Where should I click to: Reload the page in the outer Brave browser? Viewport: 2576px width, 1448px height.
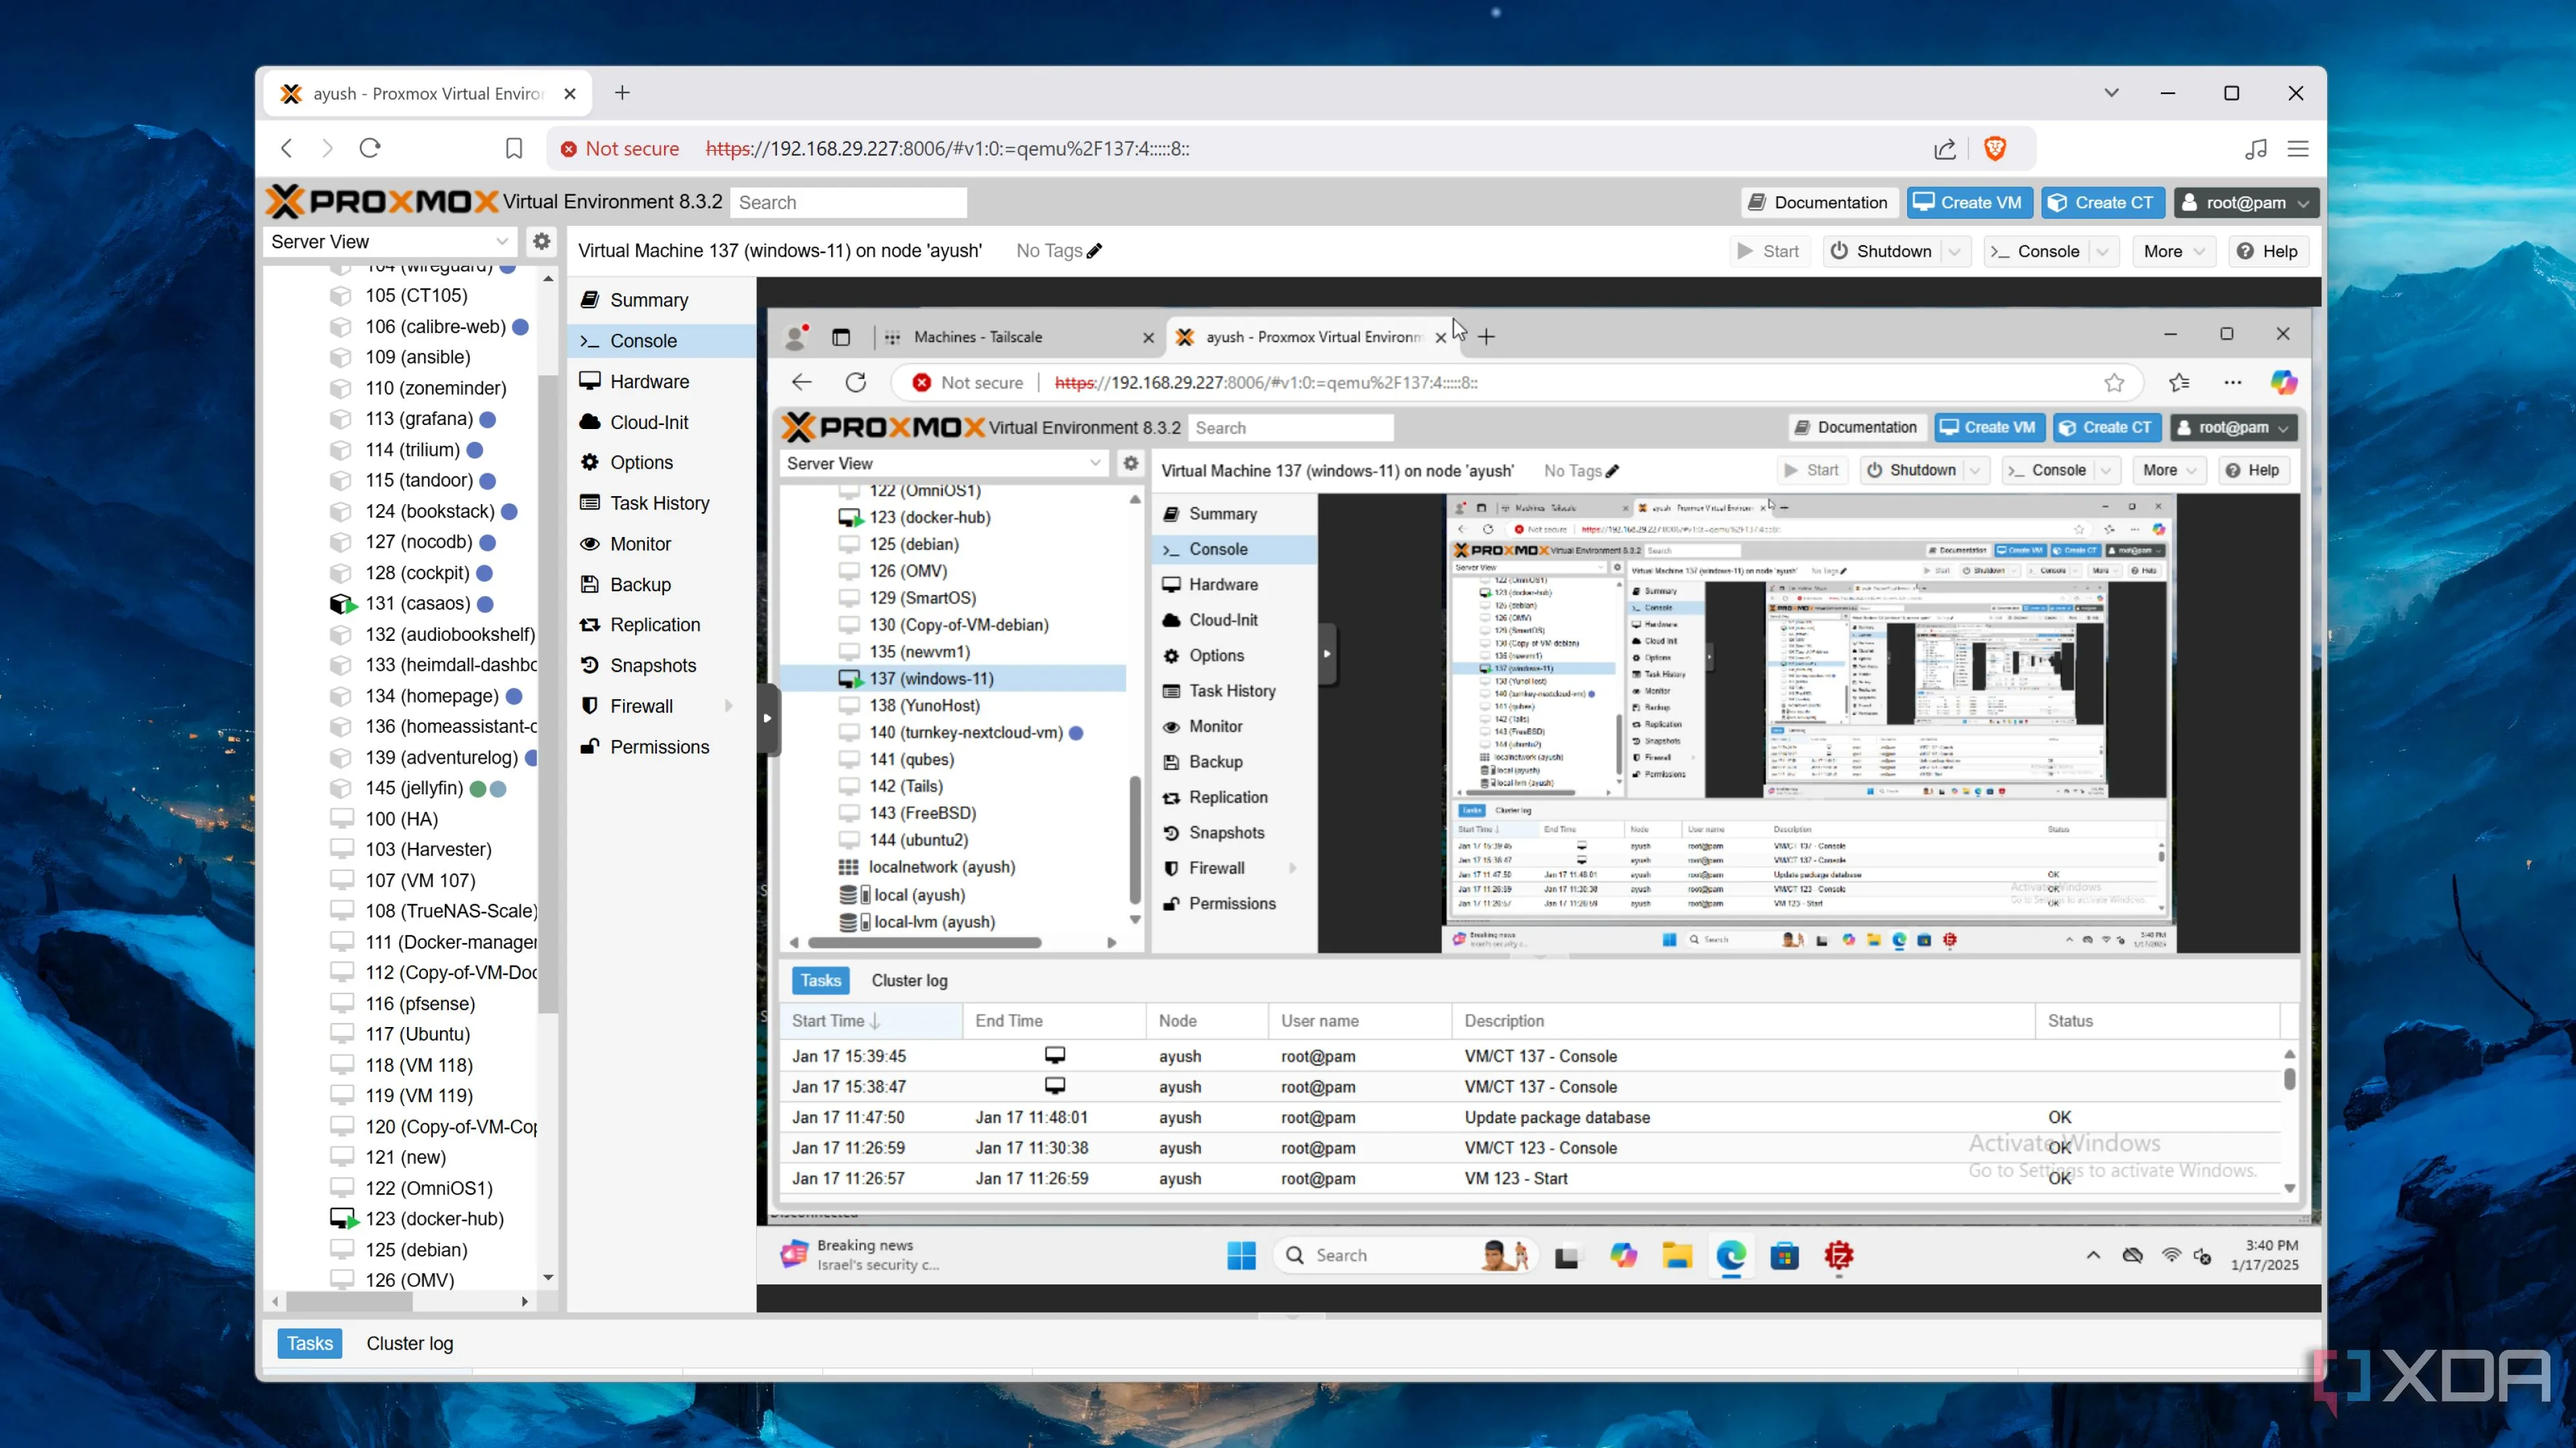pos(370,149)
